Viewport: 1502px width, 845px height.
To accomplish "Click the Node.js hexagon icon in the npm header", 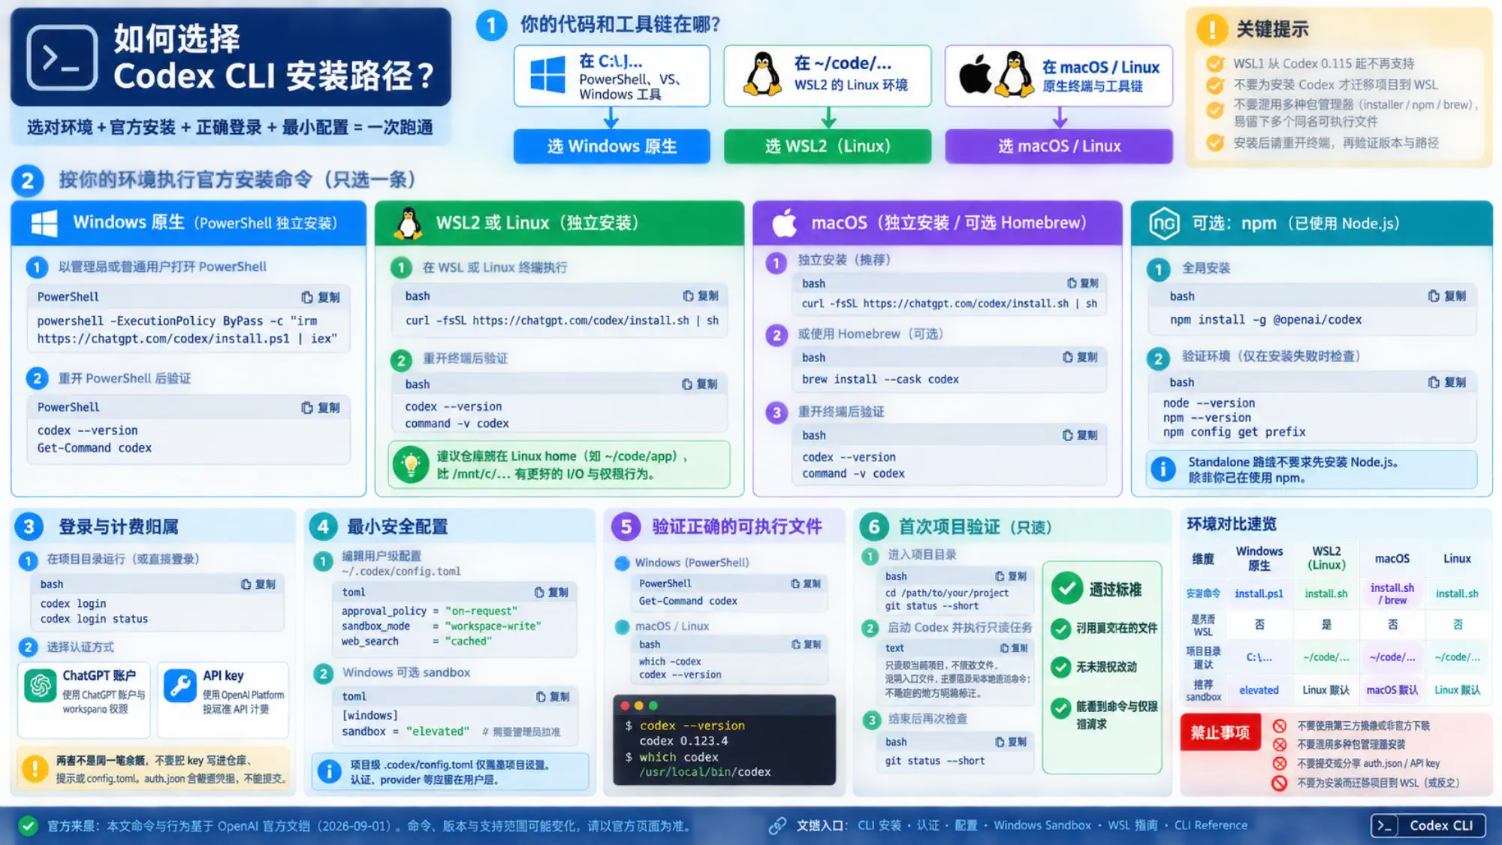I will click(x=1164, y=223).
